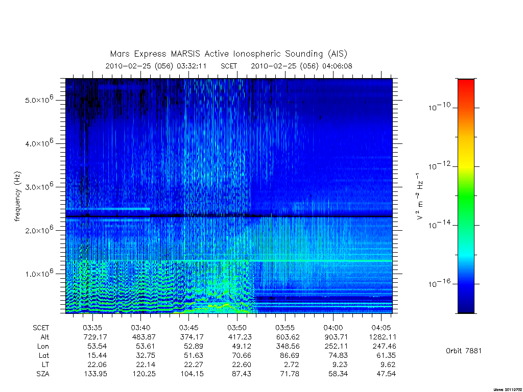Click the 'Orbit 7881' label
This screenshot has height=392, width=523.
click(464, 351)
